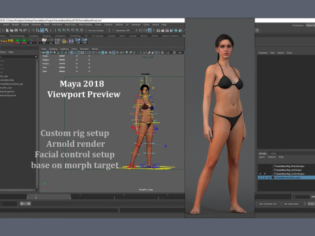Toggle highlighted blue viewport shading icon

point(102,52)
